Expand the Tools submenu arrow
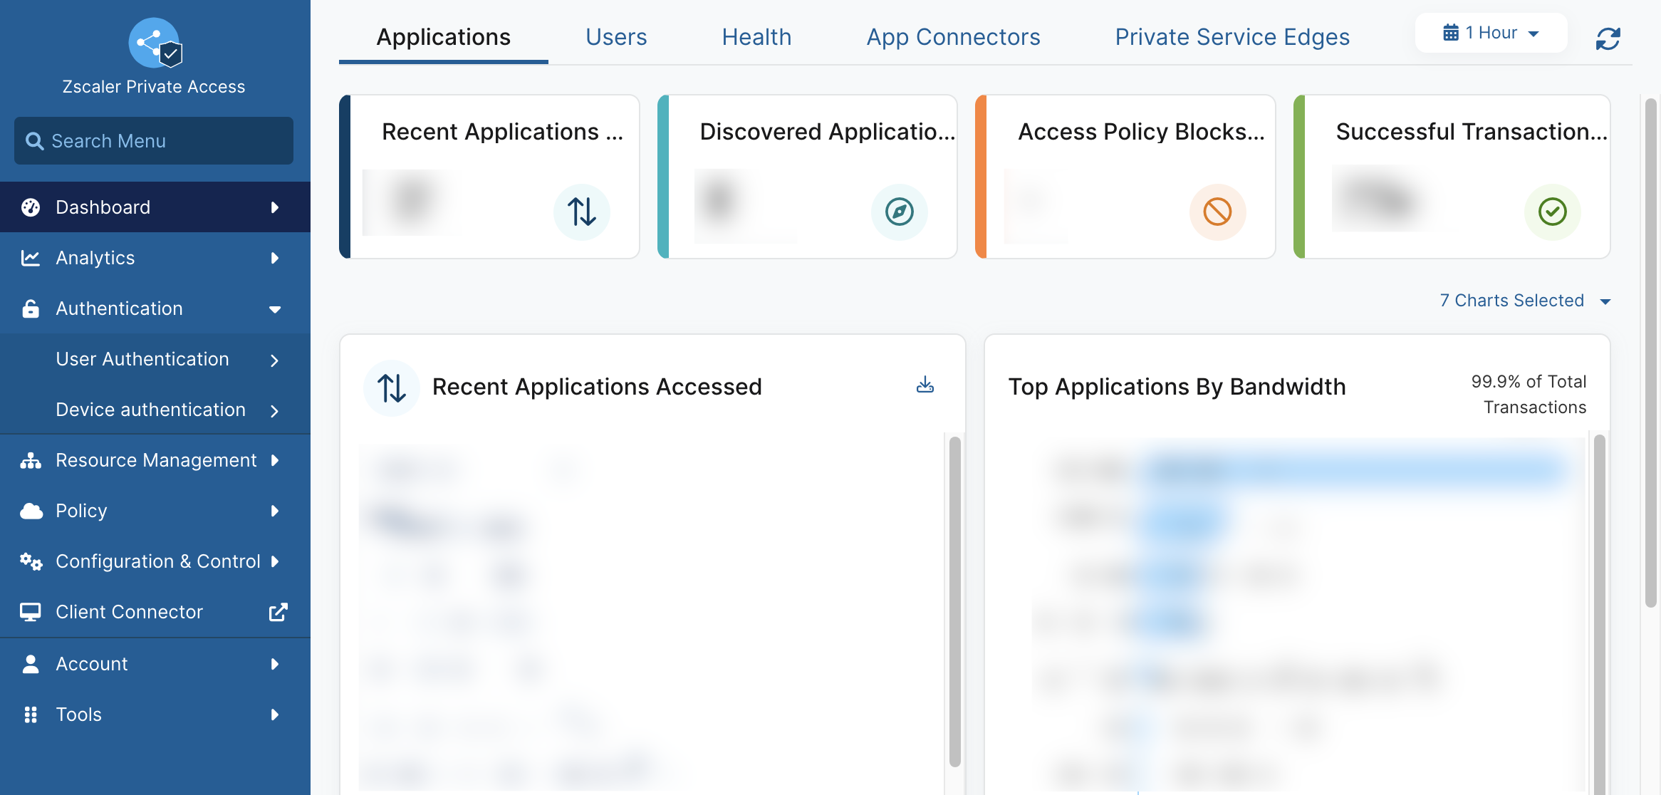Viewport: 1661px width, 795px height. point(275,715)
